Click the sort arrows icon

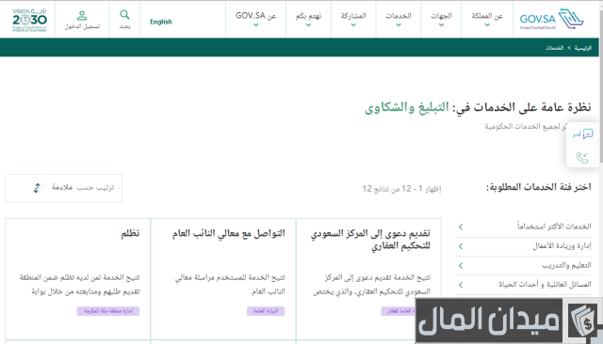tap(37, 188)
